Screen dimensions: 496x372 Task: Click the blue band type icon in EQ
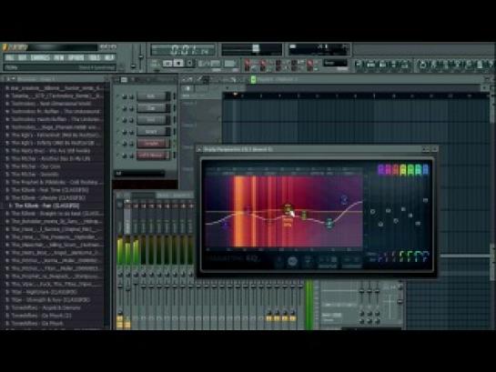tap(425, 170)
